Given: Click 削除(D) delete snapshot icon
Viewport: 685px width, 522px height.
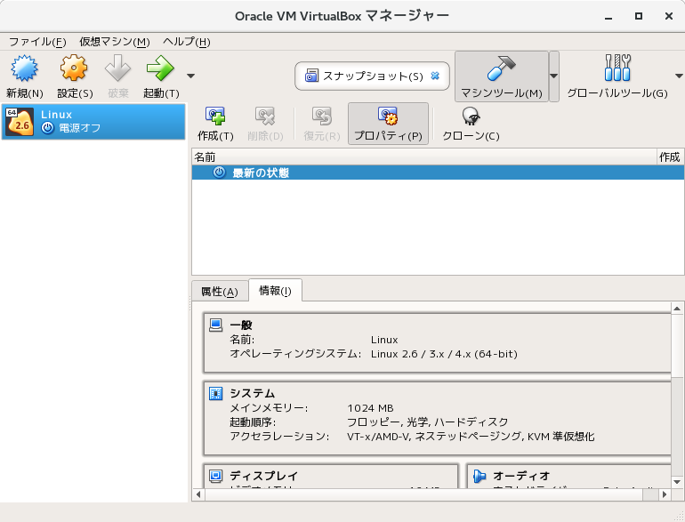Looking at the screenshot, I should [265, 116].
